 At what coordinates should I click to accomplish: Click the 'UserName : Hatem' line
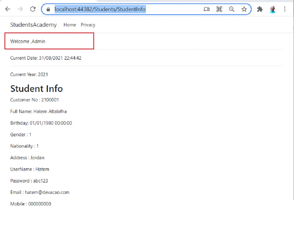coord(30,169)
